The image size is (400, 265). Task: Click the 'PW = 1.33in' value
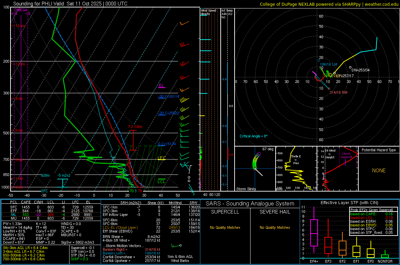tap(13, 224)
